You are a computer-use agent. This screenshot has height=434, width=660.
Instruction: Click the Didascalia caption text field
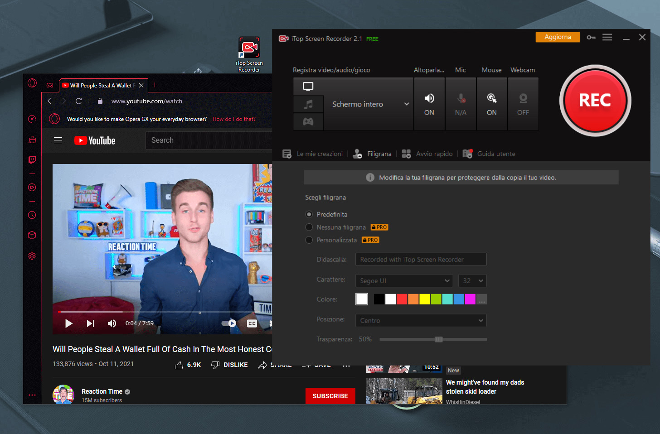(421, 260)
